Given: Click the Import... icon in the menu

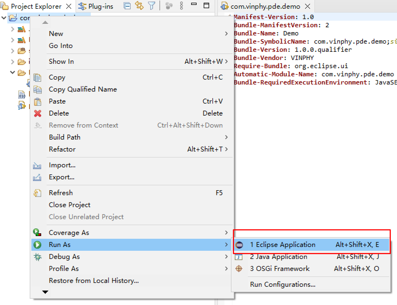Looking at the screenshot, I should tap(37, 165).
